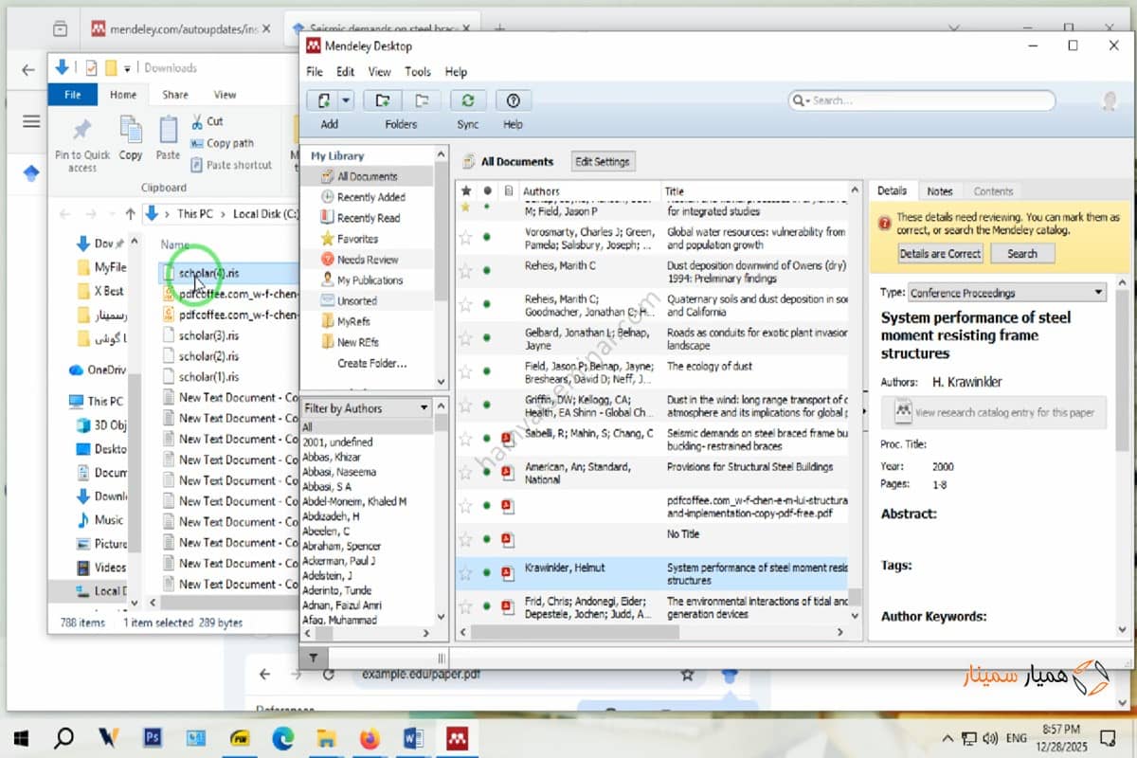
Task: Sort by the favorite star column header
Action: tap(465, 190)
